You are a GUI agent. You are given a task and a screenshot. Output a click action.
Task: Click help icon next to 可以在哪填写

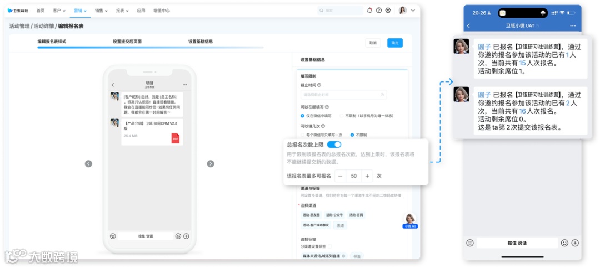pyautogui.click(x=327, y=107)
